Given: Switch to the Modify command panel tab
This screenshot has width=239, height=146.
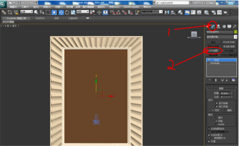Looking at the screenshot, I should [x=213, y=27].
